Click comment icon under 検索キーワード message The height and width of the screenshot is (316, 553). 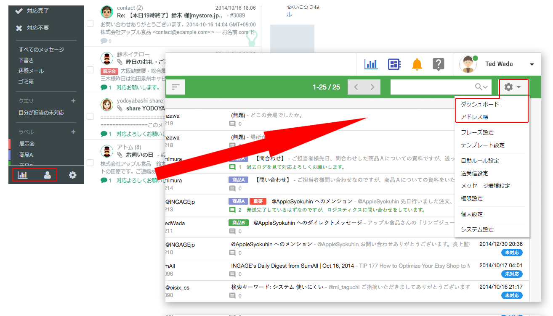[232, 295]
